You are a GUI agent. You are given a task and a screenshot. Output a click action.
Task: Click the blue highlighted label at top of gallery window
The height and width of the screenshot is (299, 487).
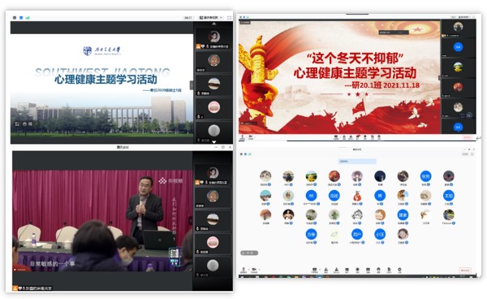[357, 161]
